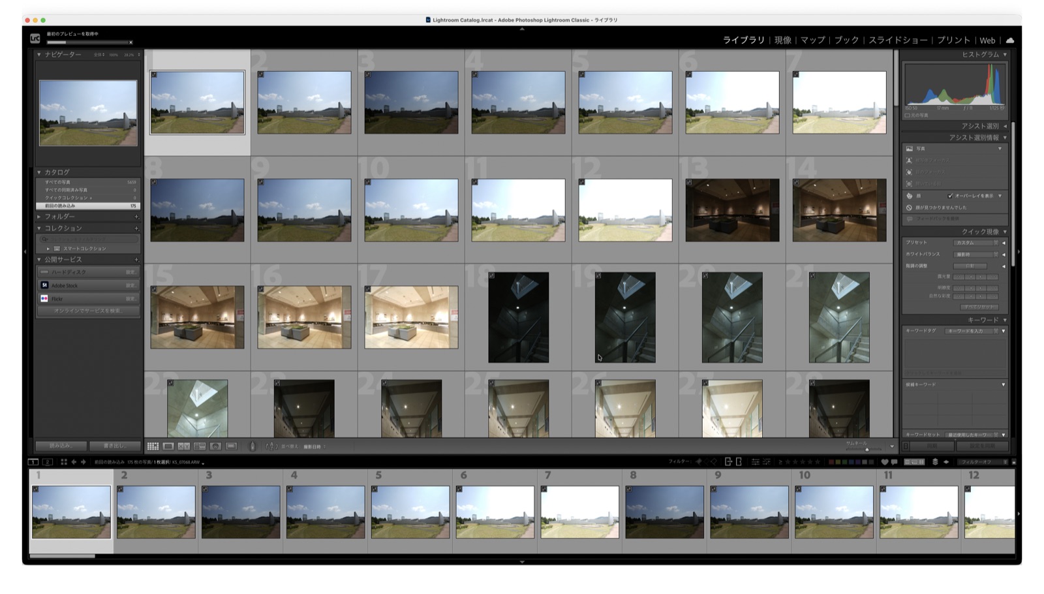Open the ブック module
Viewport: 1044px width, 594px height.
[847, 40]
